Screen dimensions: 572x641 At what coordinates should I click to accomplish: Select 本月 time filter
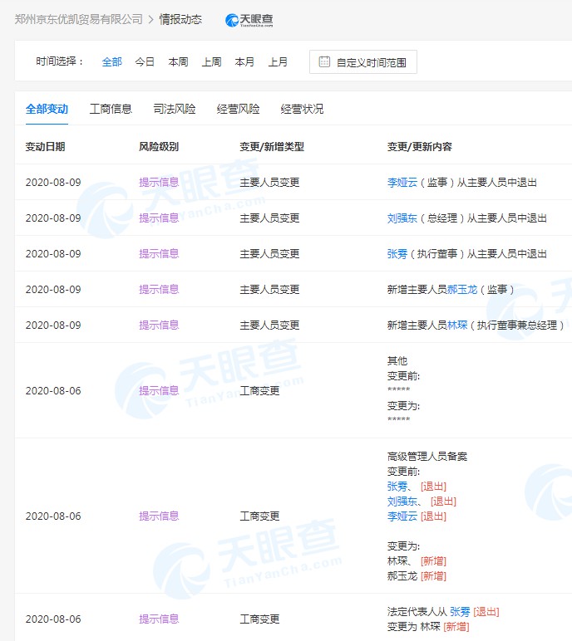[x=244, y=62]
